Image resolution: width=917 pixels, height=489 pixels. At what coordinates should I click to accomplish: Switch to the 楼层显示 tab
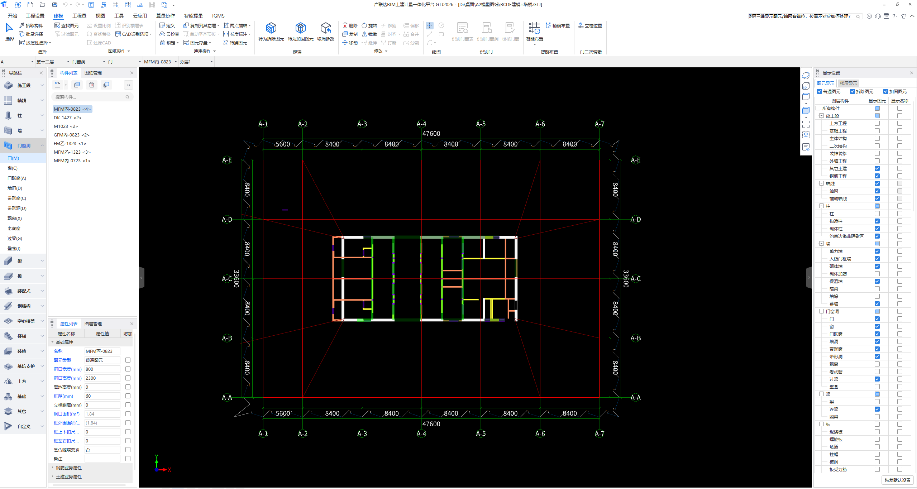(848, 83)
